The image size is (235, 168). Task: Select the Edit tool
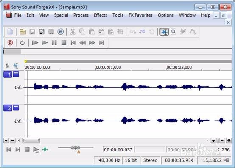point(164,32)
